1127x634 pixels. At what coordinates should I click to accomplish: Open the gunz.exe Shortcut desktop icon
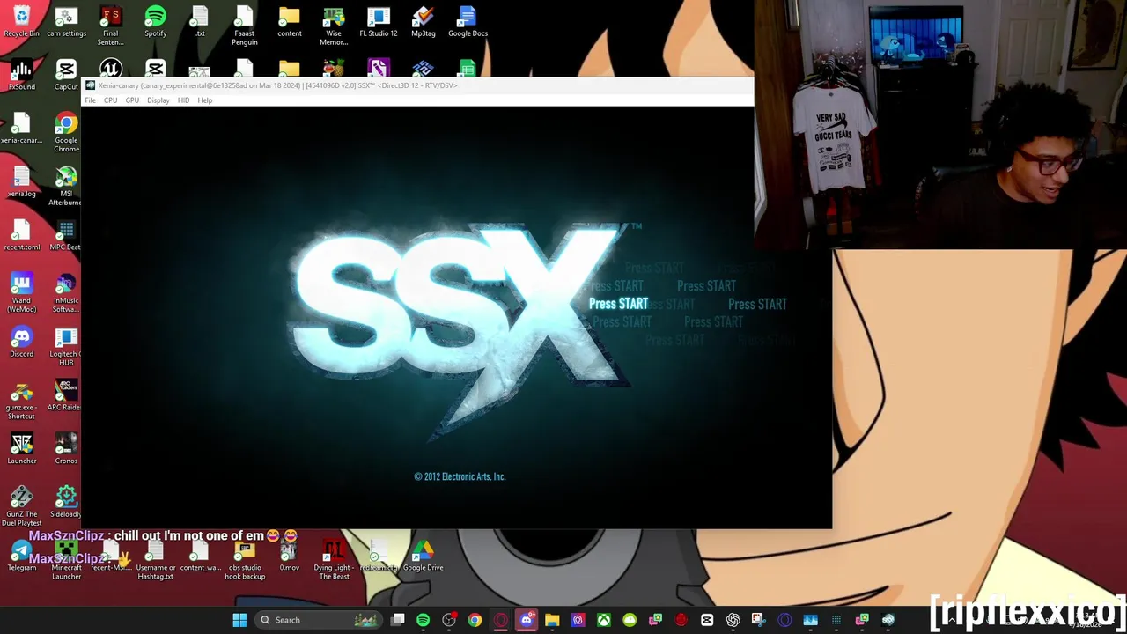[x=21, y=400]
